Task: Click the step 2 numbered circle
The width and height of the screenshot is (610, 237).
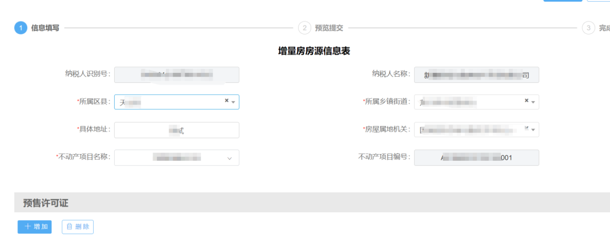Action: click(x=304, y=28)
